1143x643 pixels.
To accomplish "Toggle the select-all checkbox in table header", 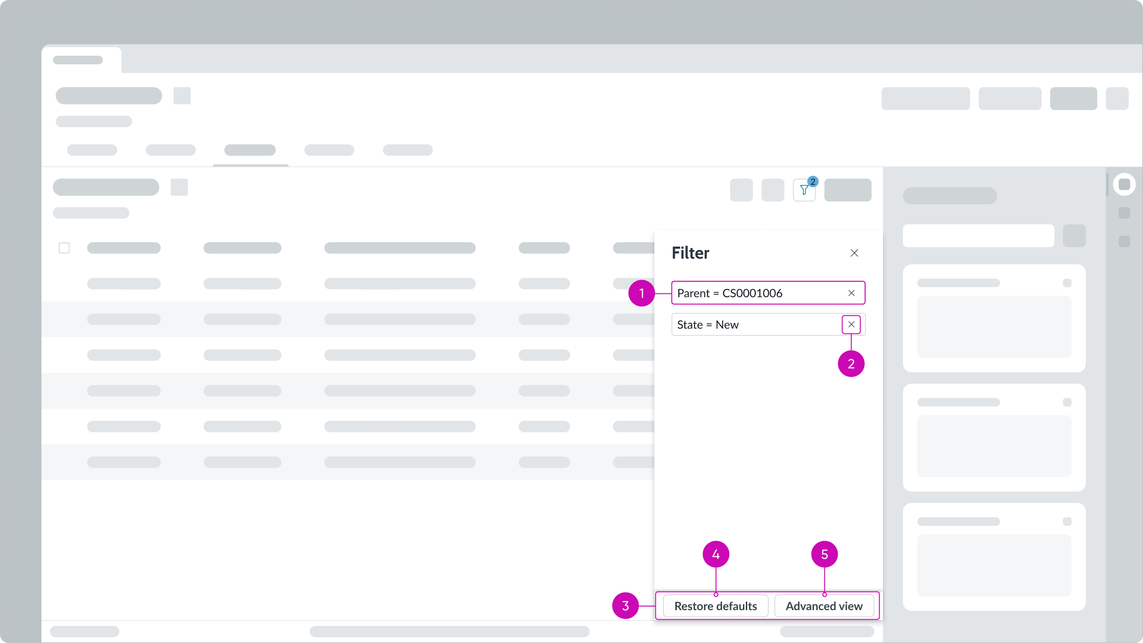I will (x=64, y=248).
